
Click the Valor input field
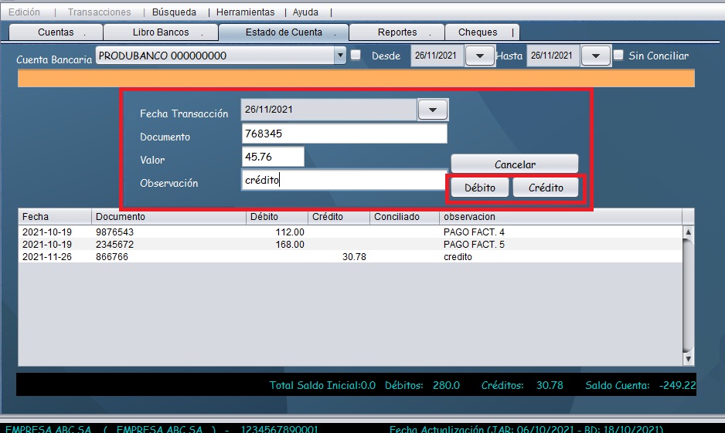coord(273,157)
